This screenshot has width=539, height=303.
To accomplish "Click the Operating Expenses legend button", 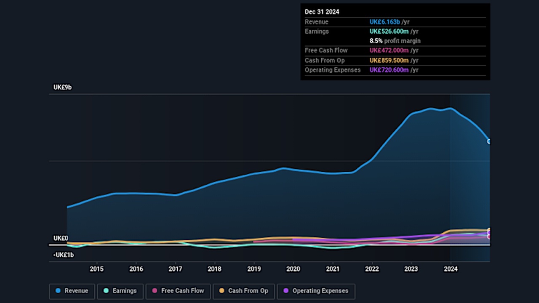I will (x=316, y=291).
